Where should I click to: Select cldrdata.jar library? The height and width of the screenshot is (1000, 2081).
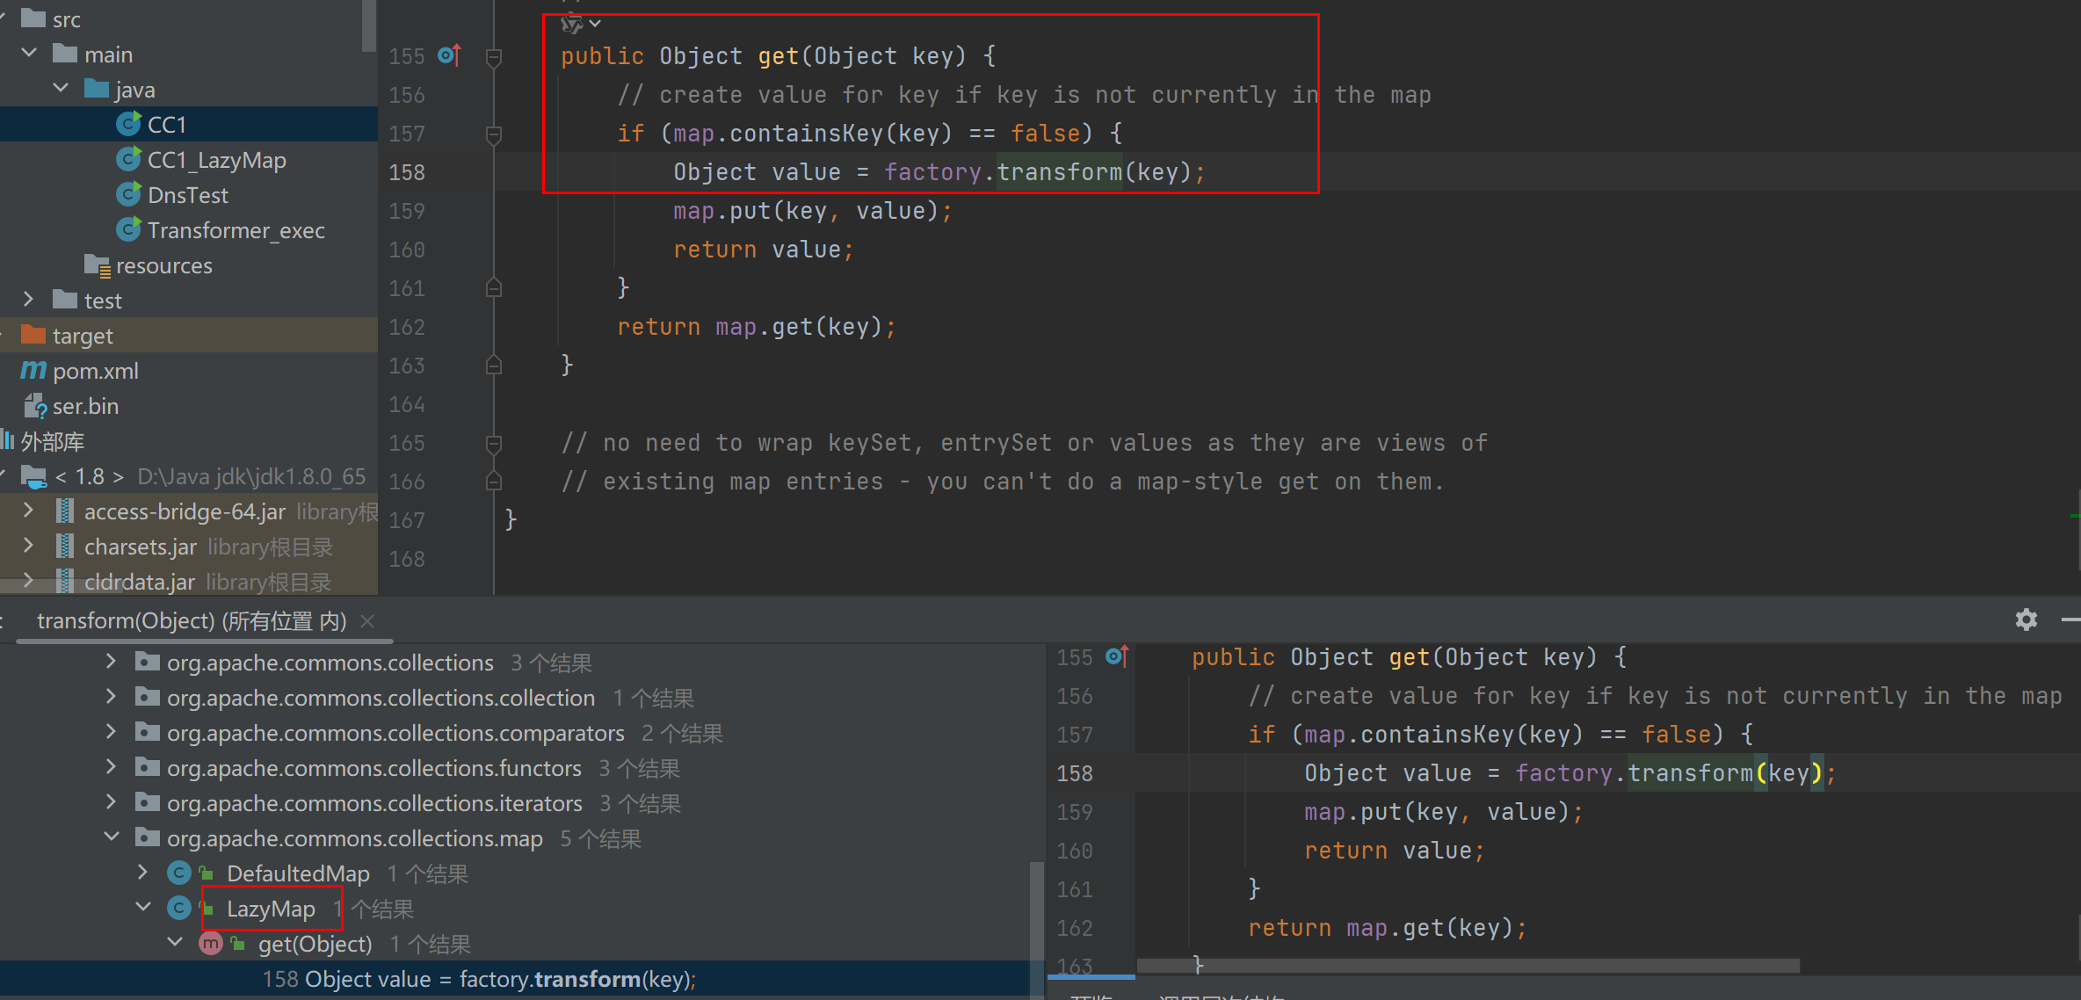pyautogui.click(x=139, y=582)
